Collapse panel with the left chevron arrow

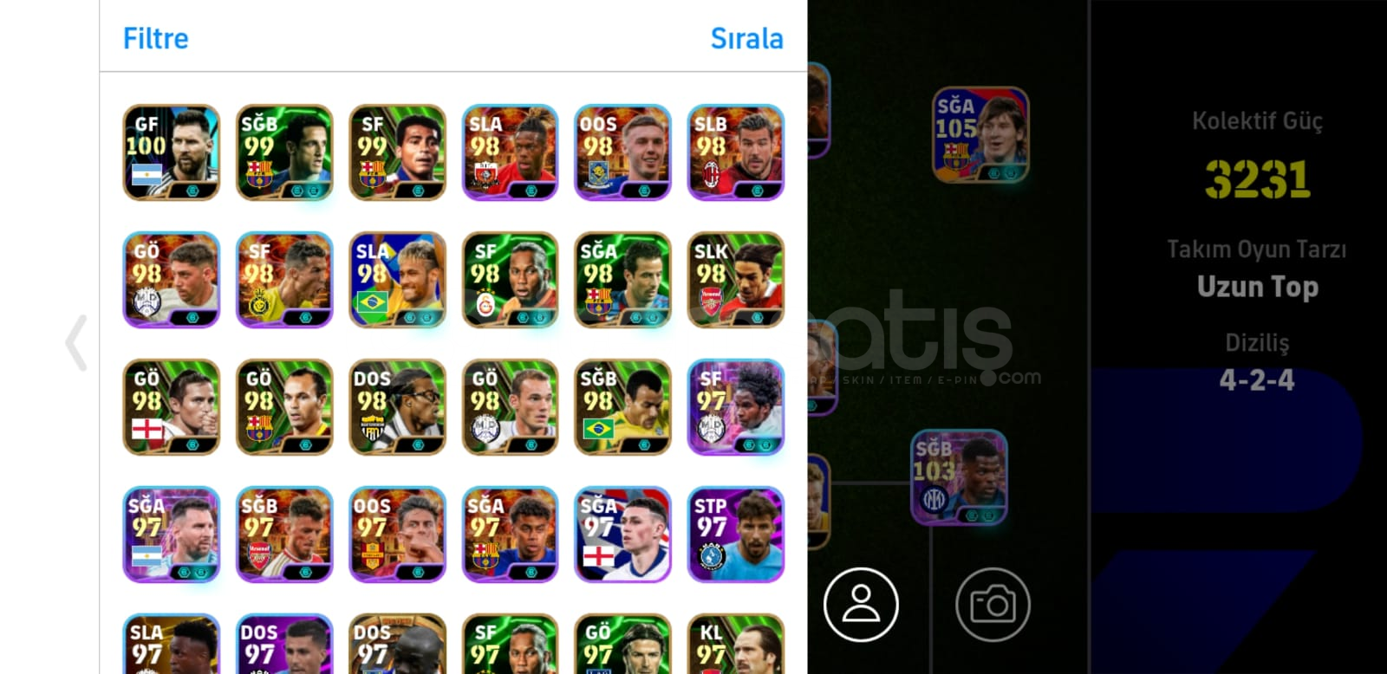76,343
